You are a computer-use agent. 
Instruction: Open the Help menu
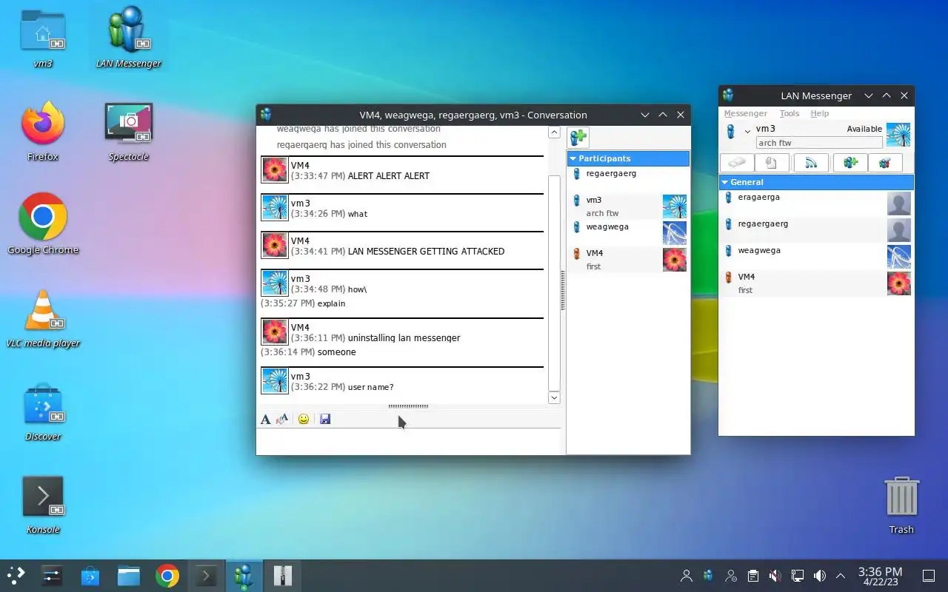pos(820,114)
